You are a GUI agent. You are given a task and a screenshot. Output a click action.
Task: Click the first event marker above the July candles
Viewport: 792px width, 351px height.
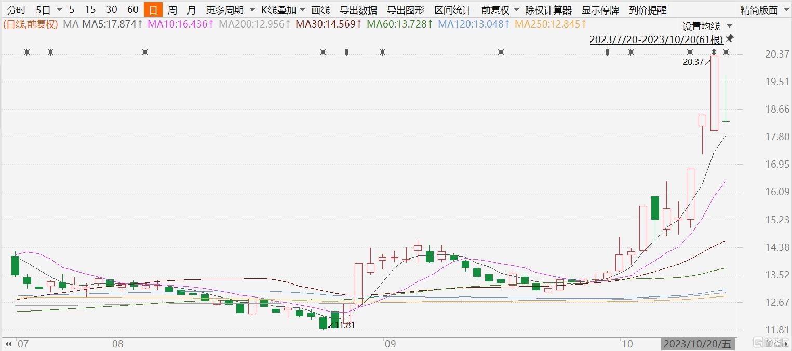pyautogui.click(x=26, y=52)
